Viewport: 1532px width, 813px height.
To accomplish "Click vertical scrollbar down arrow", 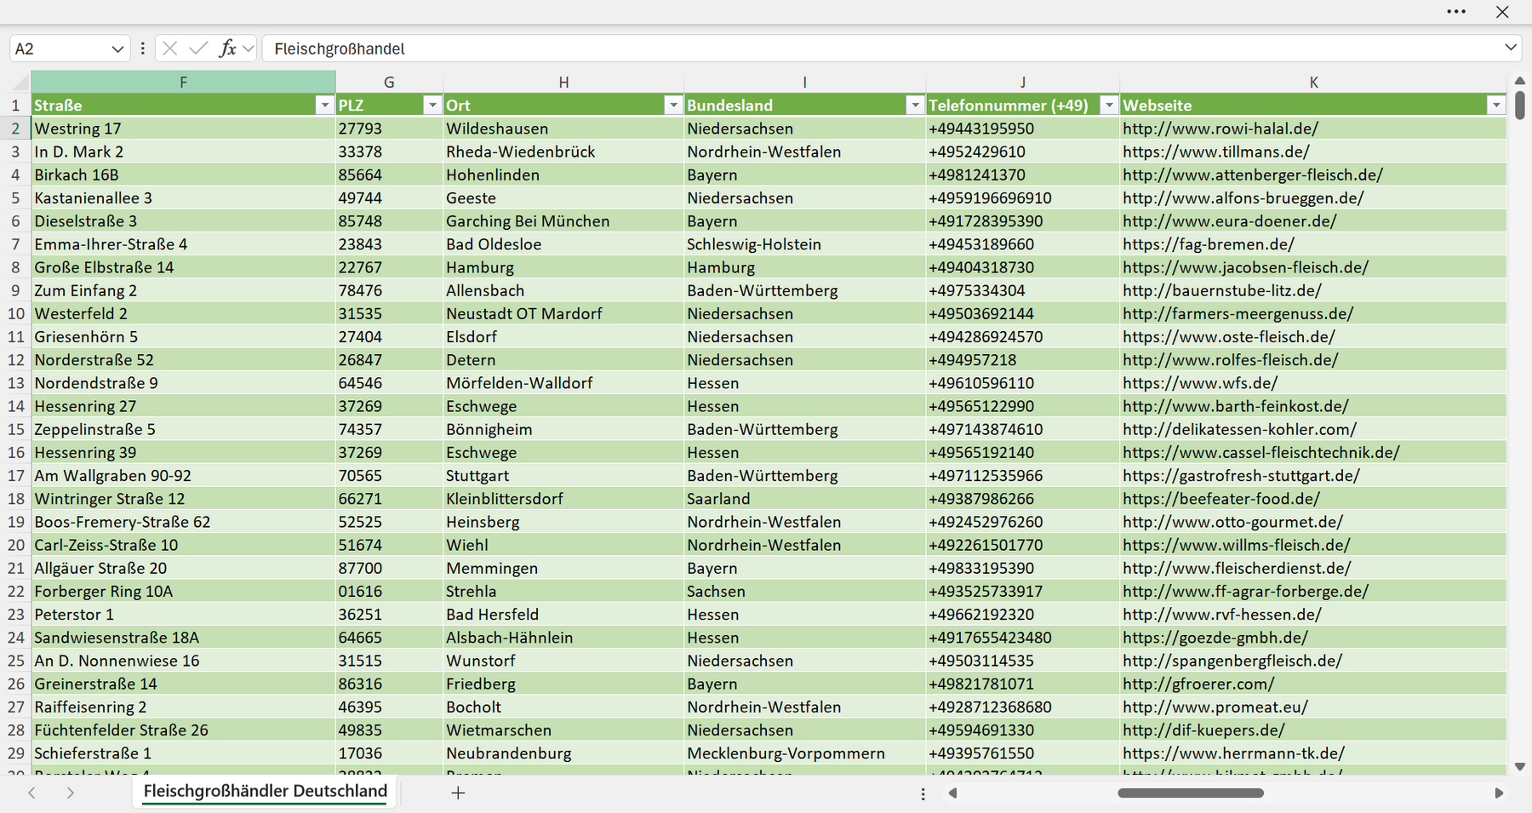I will [x=1520, y=767].
